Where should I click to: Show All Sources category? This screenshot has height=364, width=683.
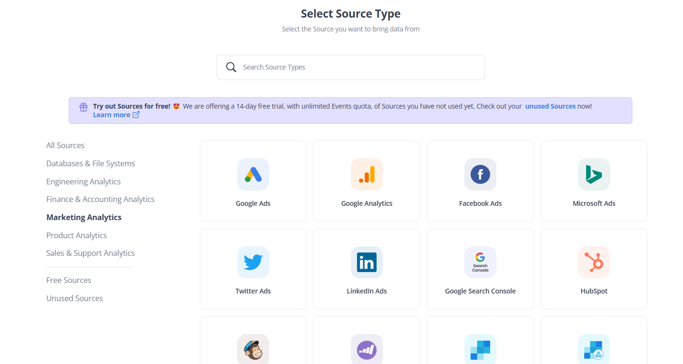[65, 145]
